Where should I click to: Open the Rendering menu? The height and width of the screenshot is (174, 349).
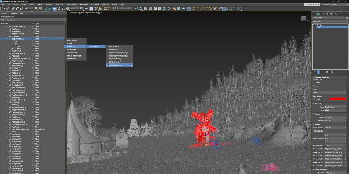point(84,4)
